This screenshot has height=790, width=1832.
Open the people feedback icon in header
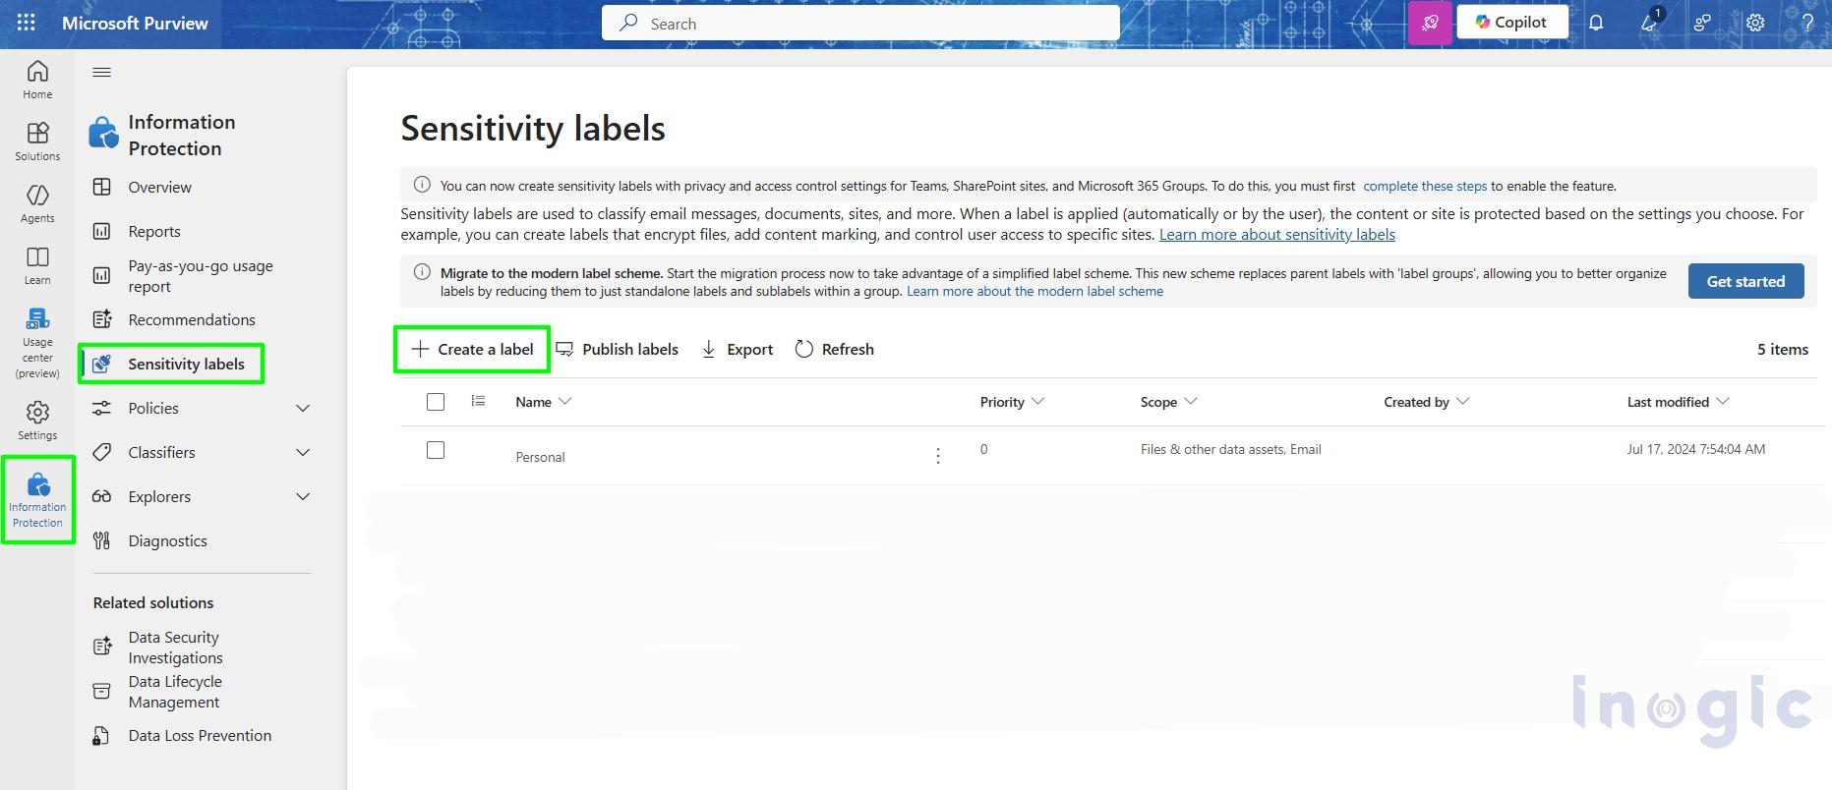click(x=1702, y=23)
